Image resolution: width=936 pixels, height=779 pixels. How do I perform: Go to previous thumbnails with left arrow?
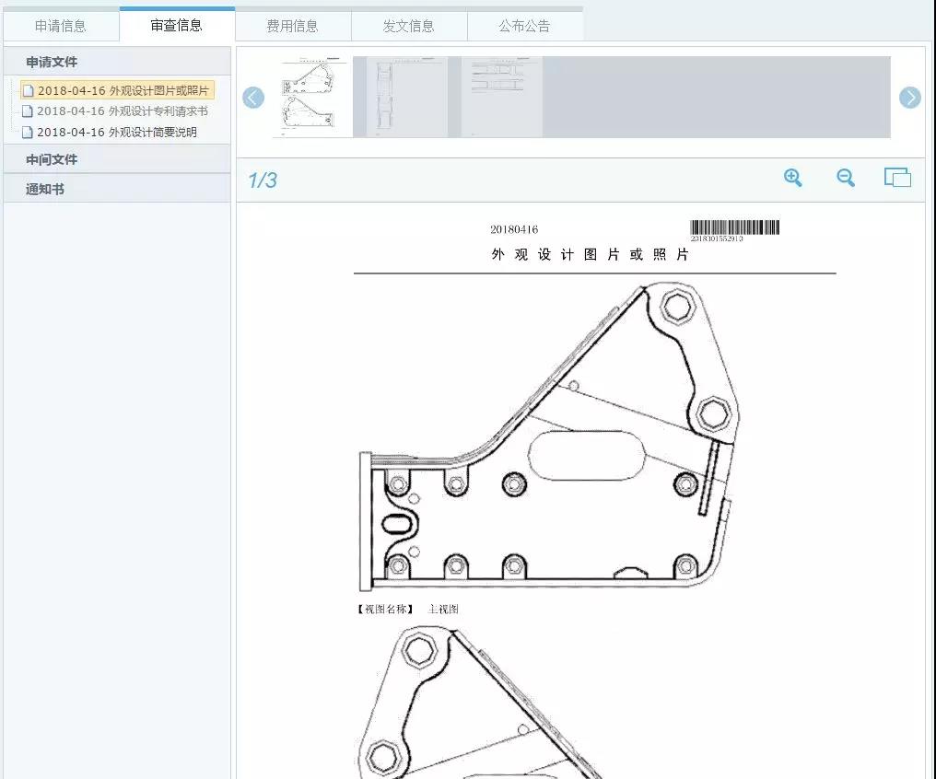click(253, 98)
